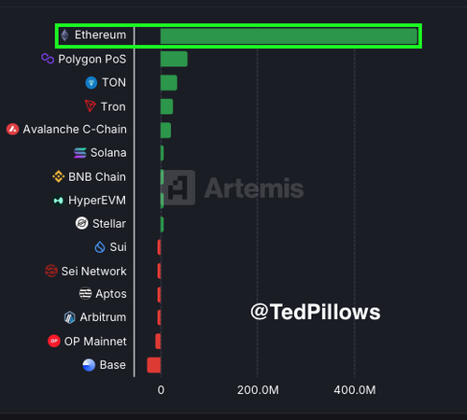Viewport: 467px width, 420px height.
Task: Click the blue Base circle icon
Action: click(89, 365)
